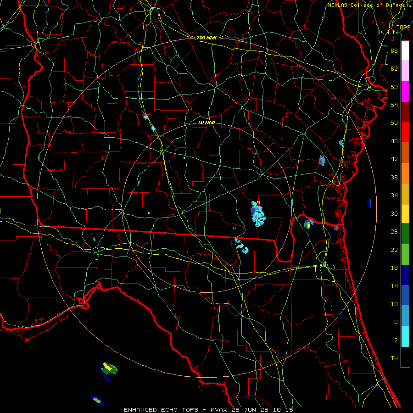The width and height of the screenshot is (413, 413).
Task: Click the 'K FT' units label
Action: [389, 32]
